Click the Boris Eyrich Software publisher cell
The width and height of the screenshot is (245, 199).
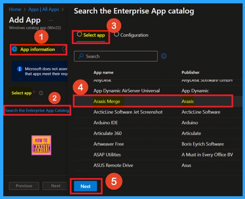click(202, 144)
